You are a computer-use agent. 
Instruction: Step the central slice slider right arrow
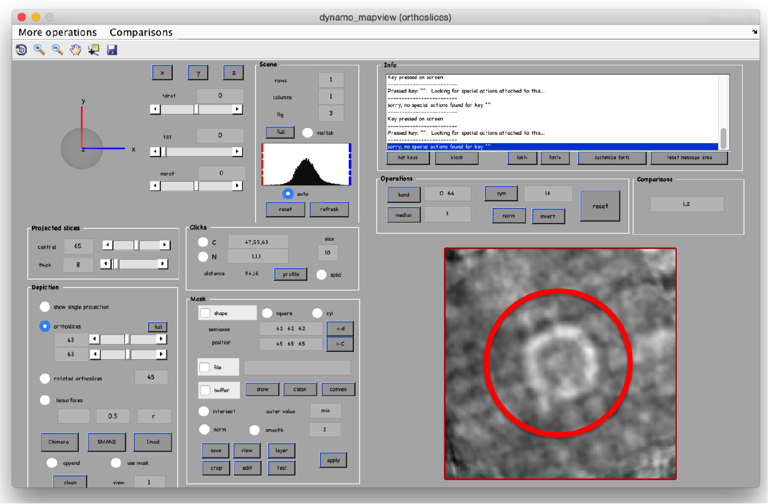[x=164, y=245]
